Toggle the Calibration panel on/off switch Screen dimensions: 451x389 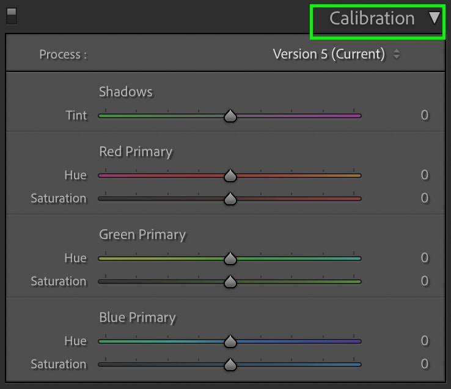point(12,16)
